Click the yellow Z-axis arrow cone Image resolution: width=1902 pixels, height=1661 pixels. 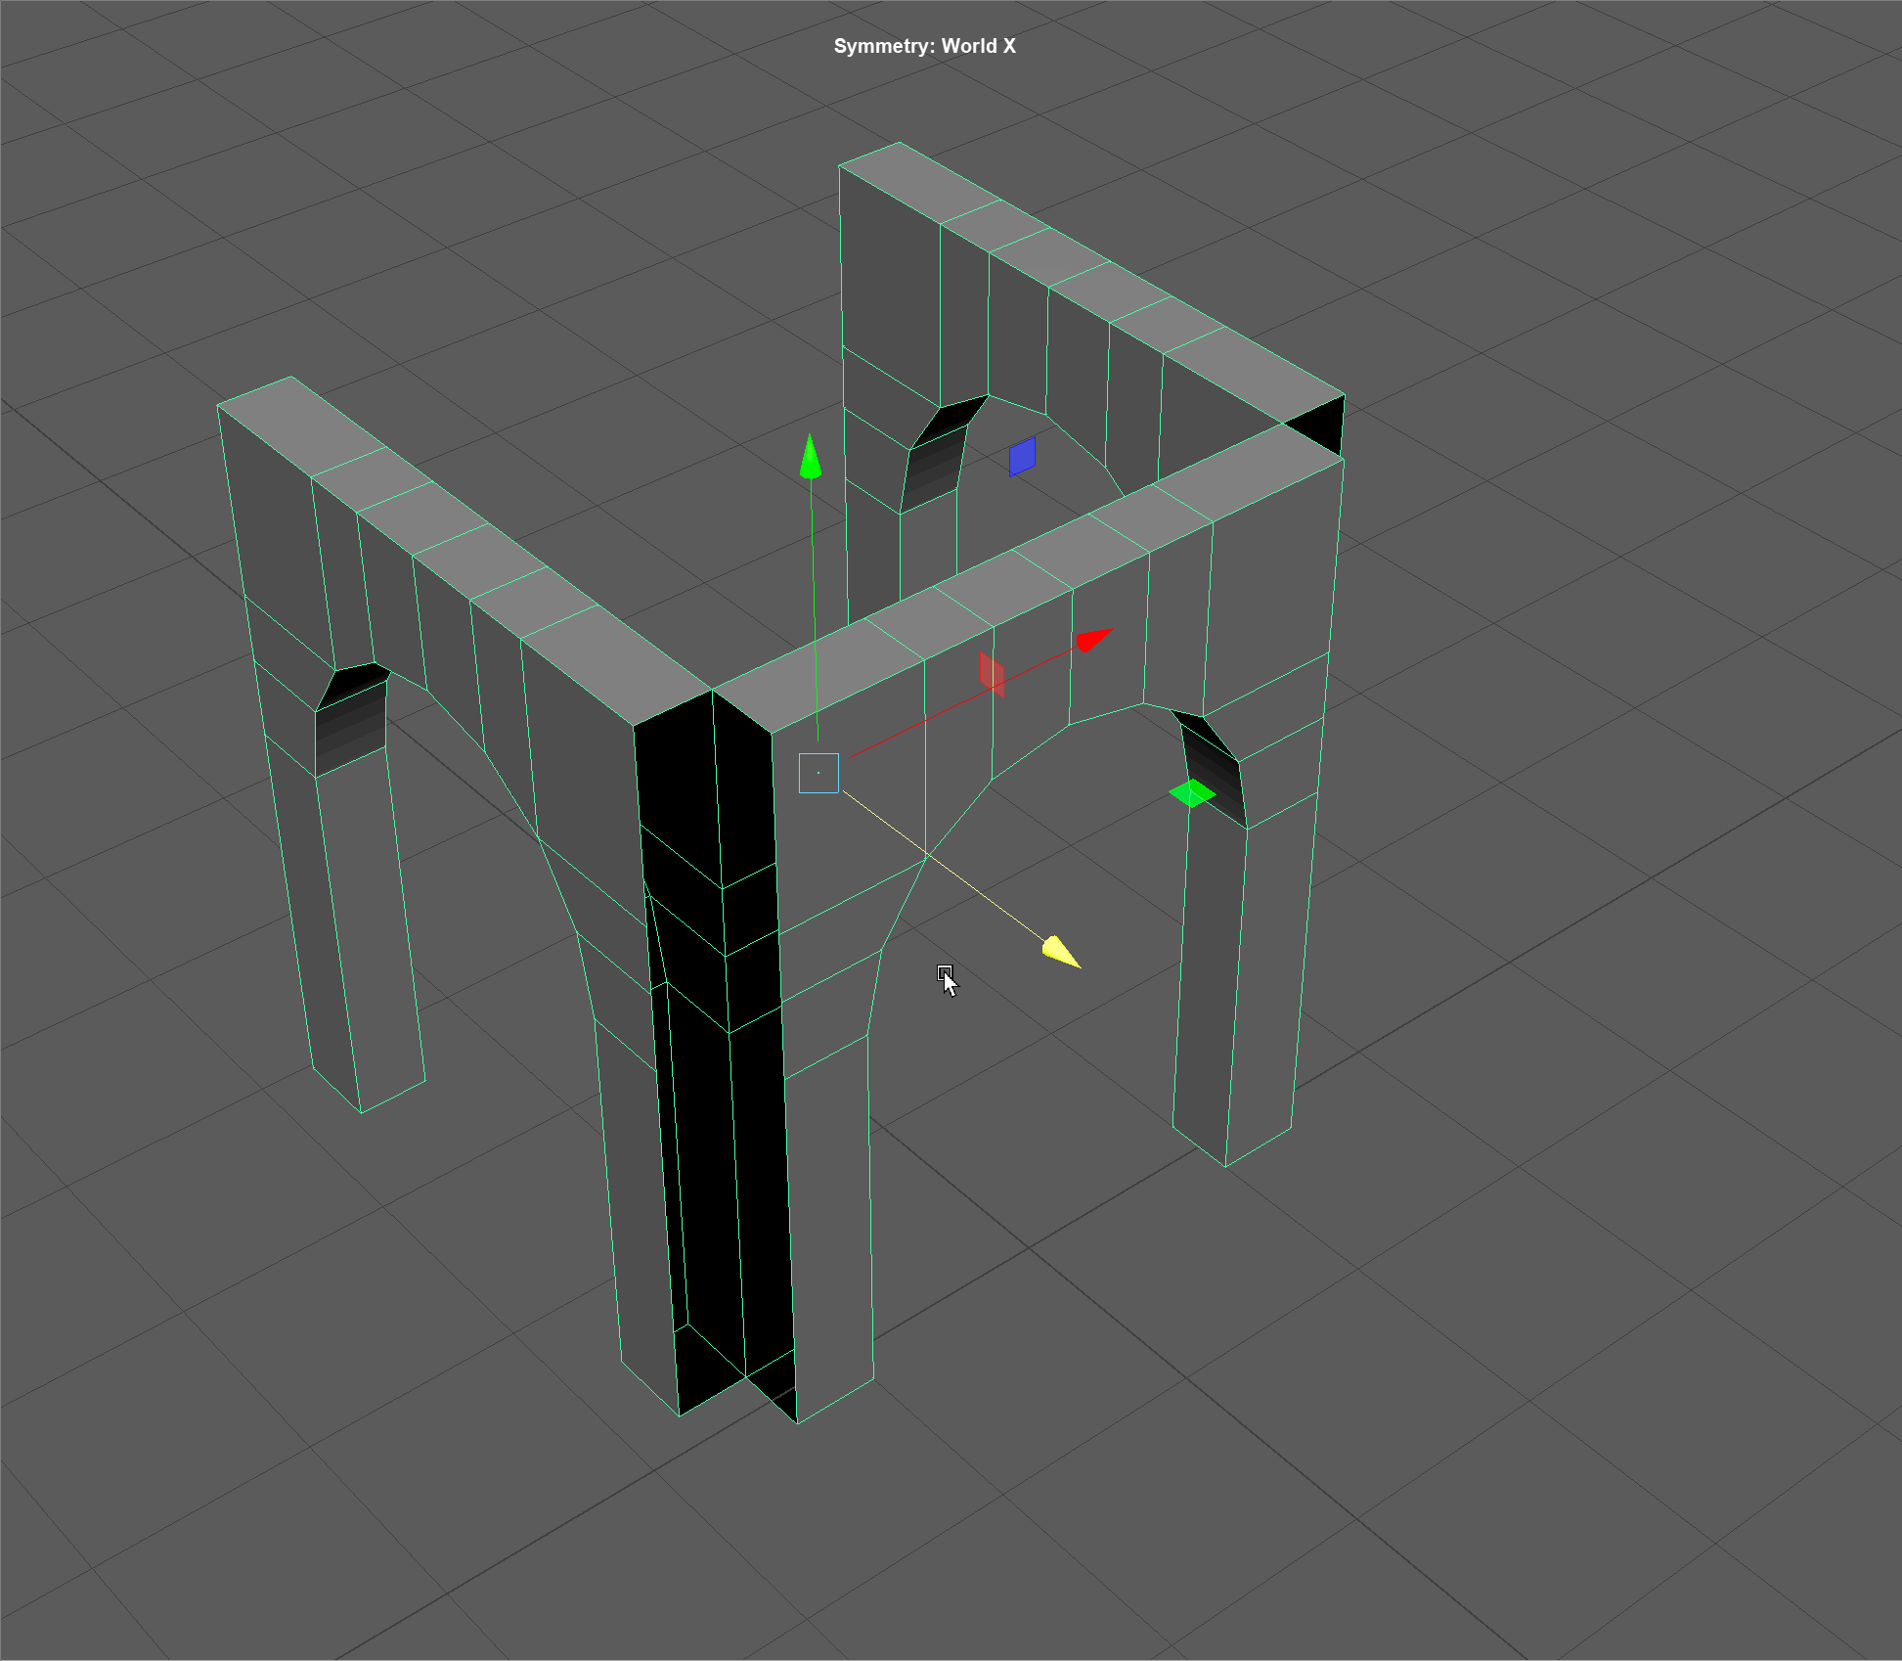coord(1060,952)
